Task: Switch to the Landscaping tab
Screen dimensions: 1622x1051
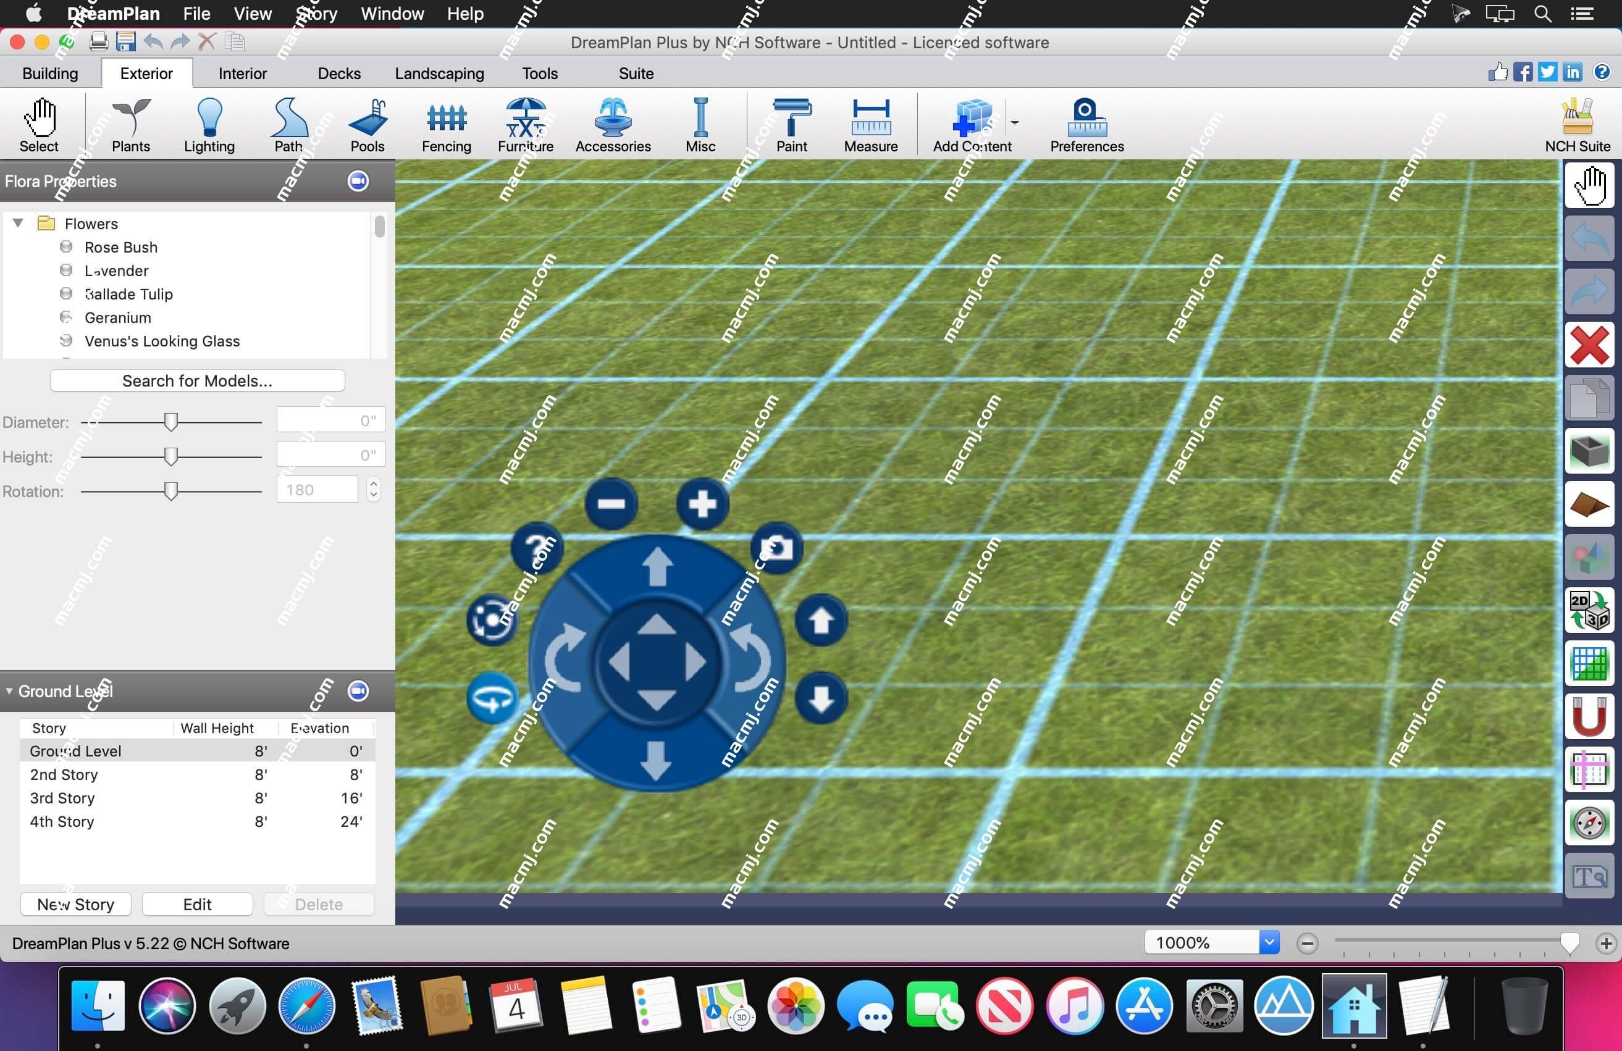Action: coord(439,73)
